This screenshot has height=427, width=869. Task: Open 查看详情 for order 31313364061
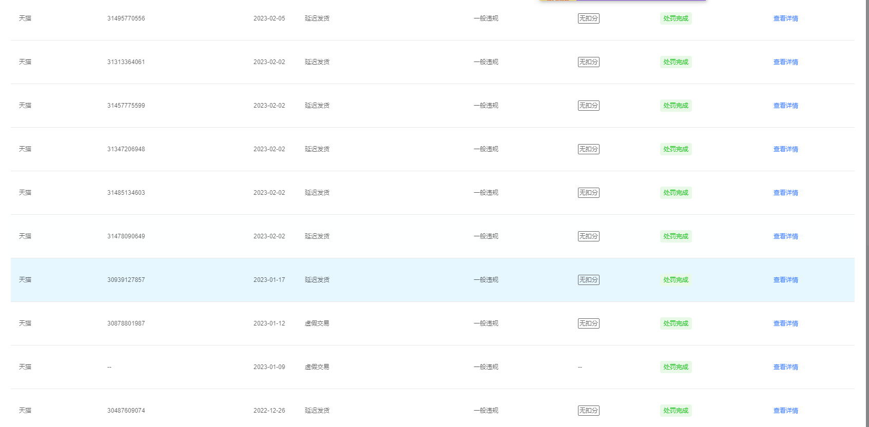pyautogui.click(x=785, y=62)
